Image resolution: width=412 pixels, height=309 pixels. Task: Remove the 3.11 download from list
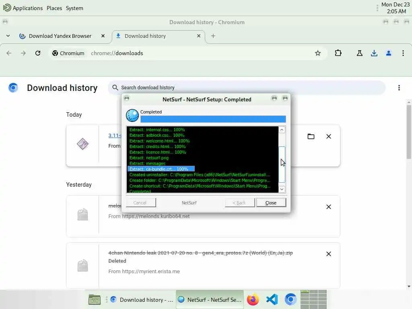point(328,136)
